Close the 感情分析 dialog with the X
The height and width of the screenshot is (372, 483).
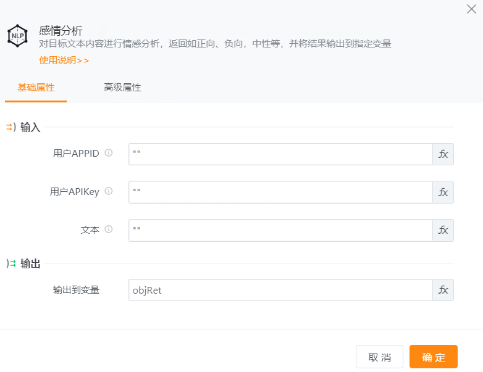(x=471, y=9)
